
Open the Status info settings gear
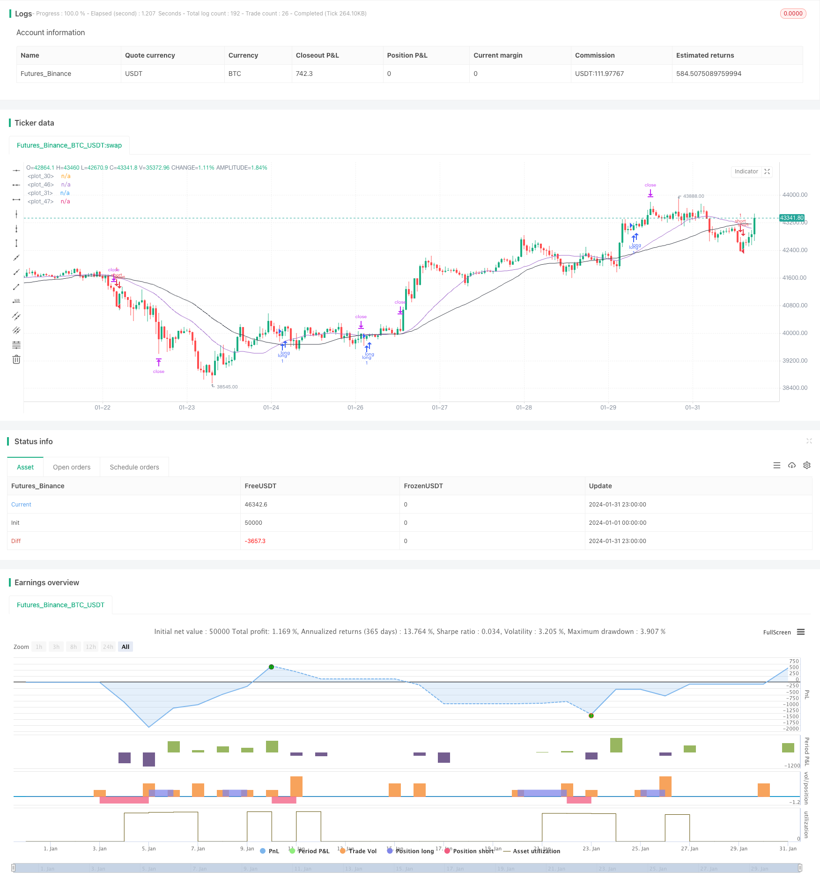pos(807,465)
